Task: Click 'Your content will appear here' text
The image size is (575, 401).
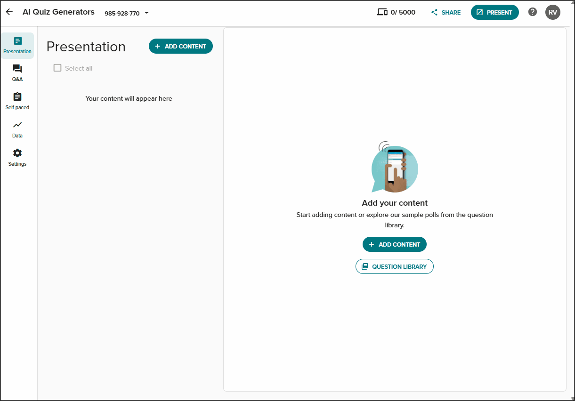Action: [x=129, y=98]
